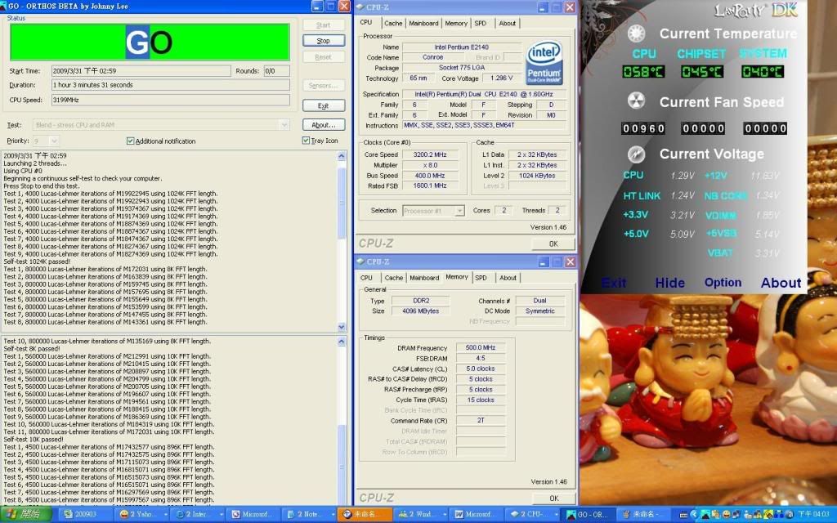Expand the grouped '2 Wind' taskbar arrow
Screen dimensions: 837x523
tap(444, 515)
